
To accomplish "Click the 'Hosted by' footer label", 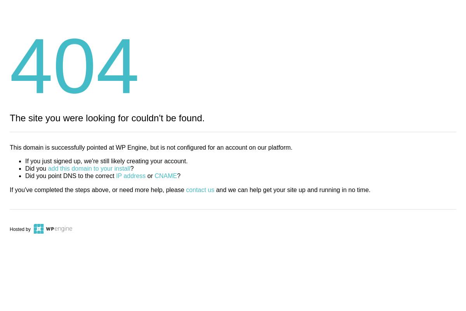I will pyautogui.click(x=20, y=229).
